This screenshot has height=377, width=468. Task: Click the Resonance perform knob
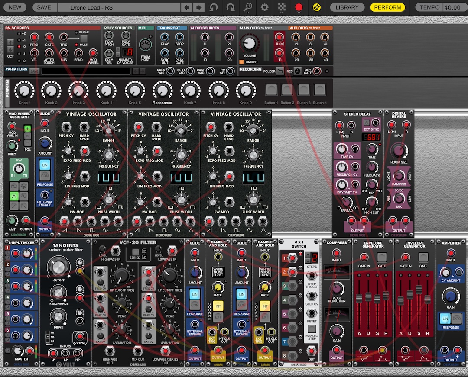tap(162, 90)
